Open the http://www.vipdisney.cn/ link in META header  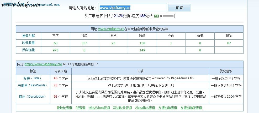(x=43, y=64)
